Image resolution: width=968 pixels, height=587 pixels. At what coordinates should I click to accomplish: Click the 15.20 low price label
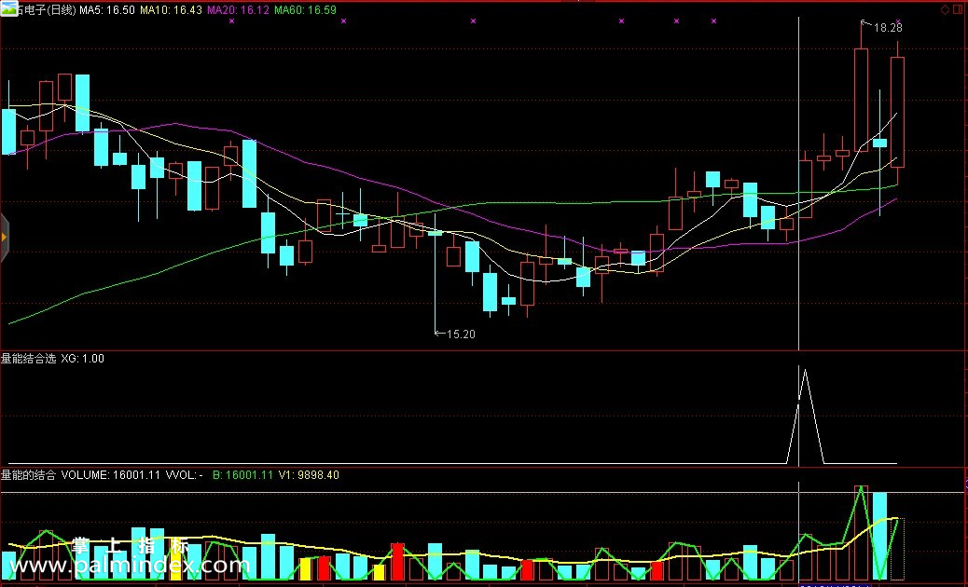[461, 334]
